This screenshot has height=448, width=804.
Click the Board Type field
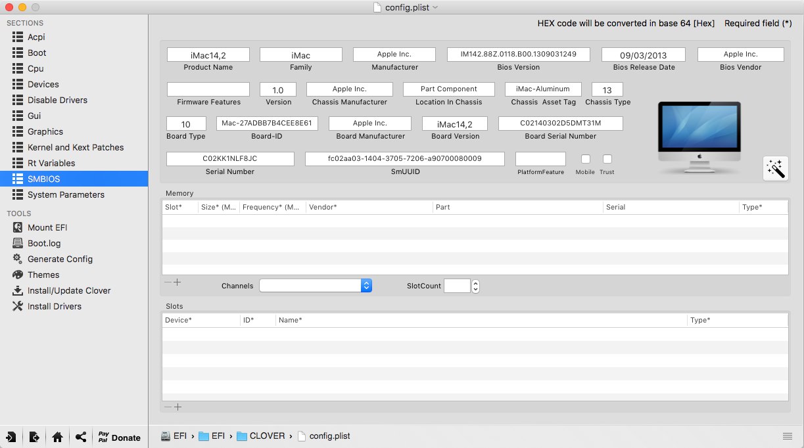(186, 123)
